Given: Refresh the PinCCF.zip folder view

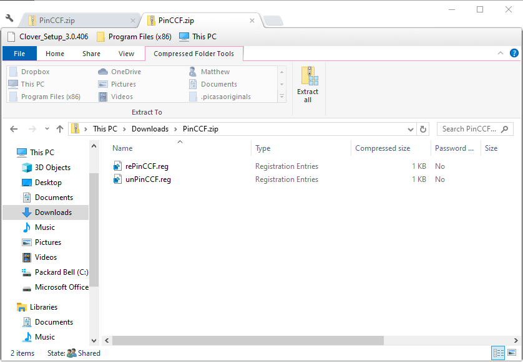Looking at the screenshot, I should 423,129.
